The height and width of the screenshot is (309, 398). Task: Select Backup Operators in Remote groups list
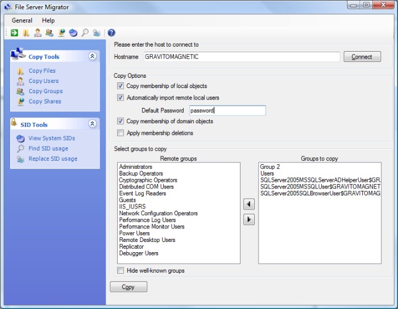[x=141, y=173]
